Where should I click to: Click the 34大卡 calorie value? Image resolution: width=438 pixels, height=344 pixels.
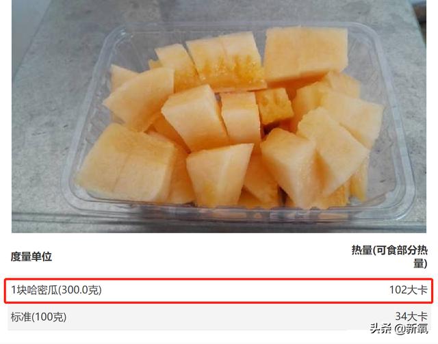click(411, 316)
